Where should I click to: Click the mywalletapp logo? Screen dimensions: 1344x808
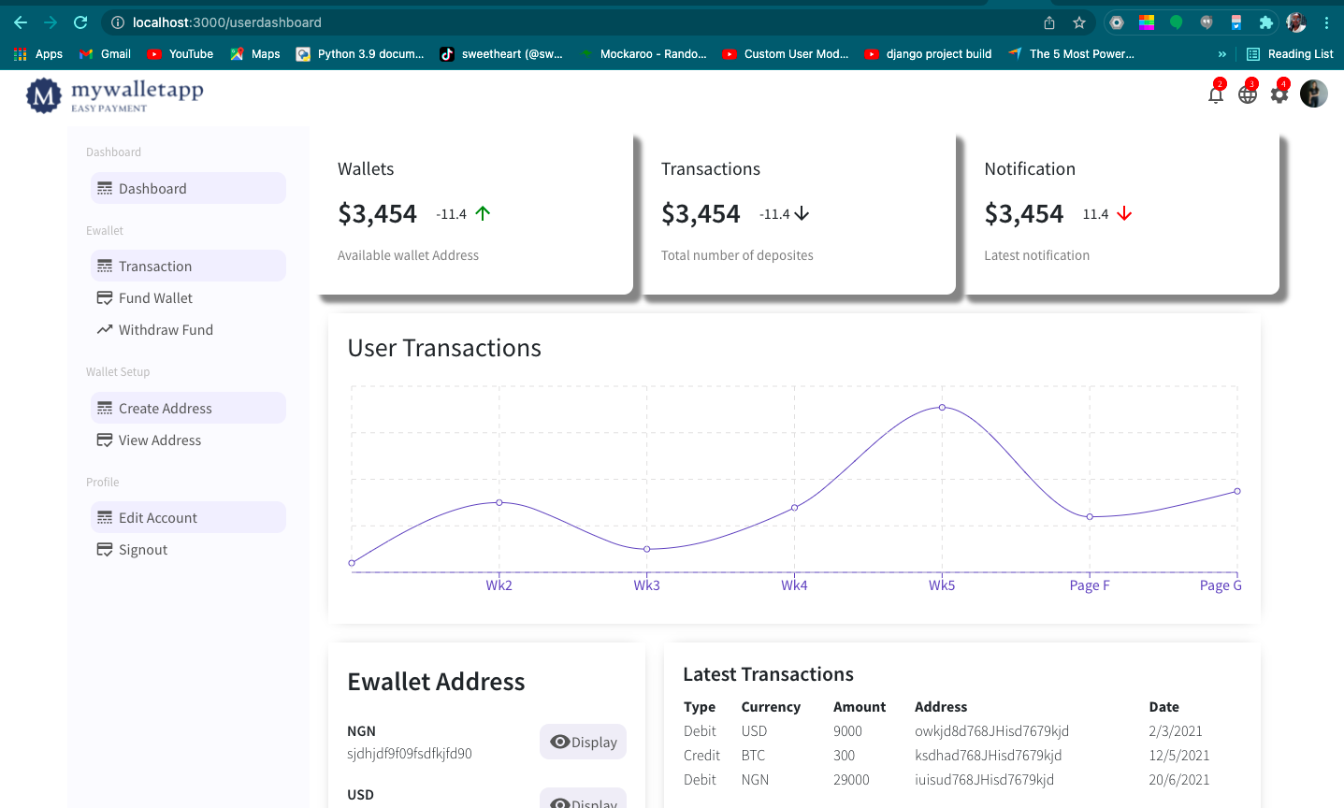(115, 94)
